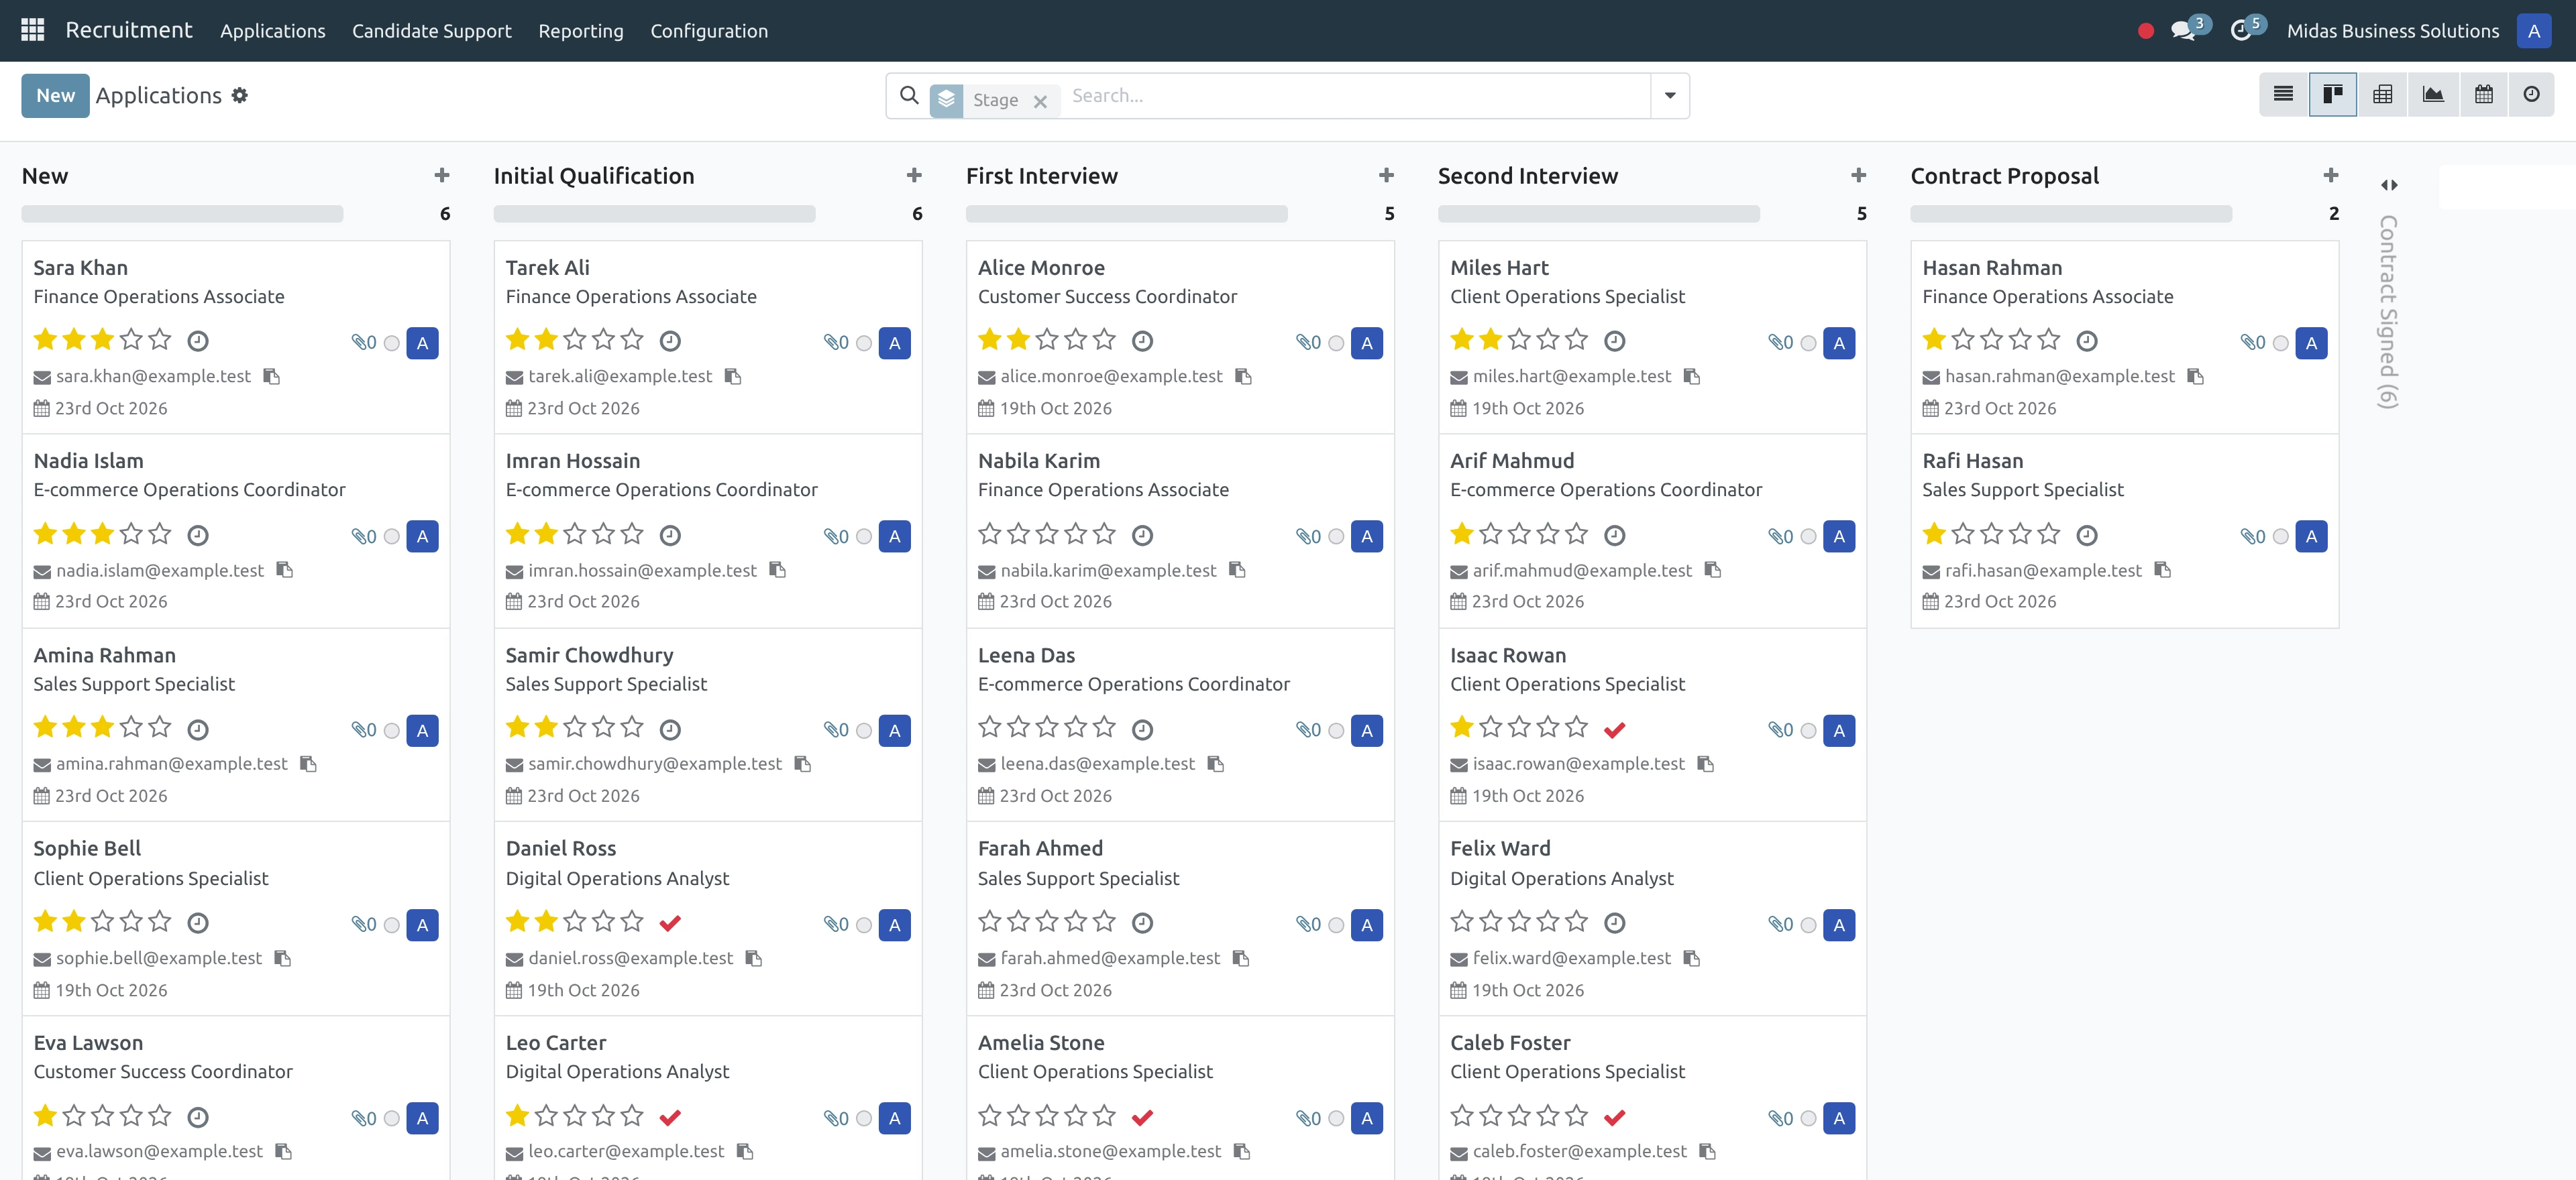Click the Applications settings gear

[240, 95]
